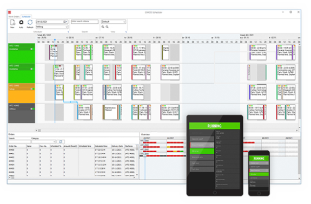The image size is (311, 204).
Task: Switch to the Work Orders tab
Action: point(14,17)
